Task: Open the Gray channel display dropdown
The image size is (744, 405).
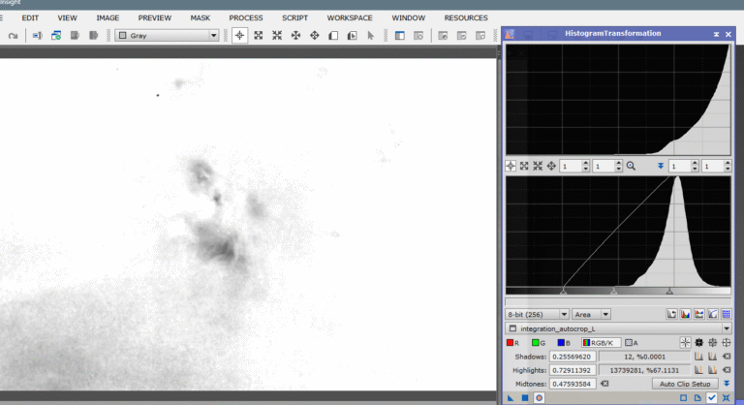Action: tap(167, 36)
